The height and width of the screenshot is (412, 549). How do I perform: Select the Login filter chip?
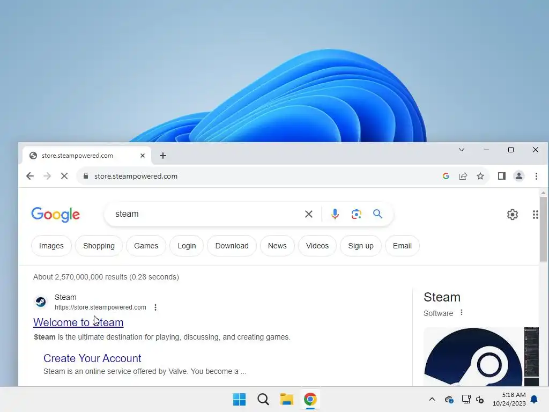[187, 246]
